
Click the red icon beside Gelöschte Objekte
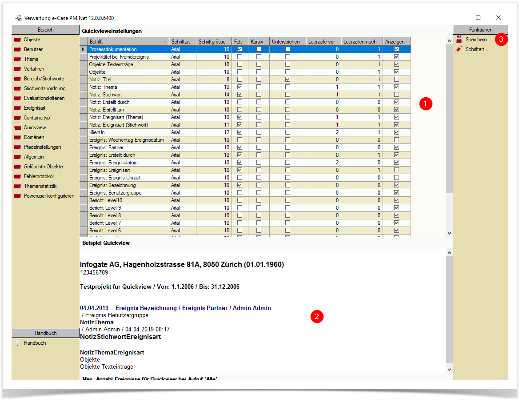17,167
